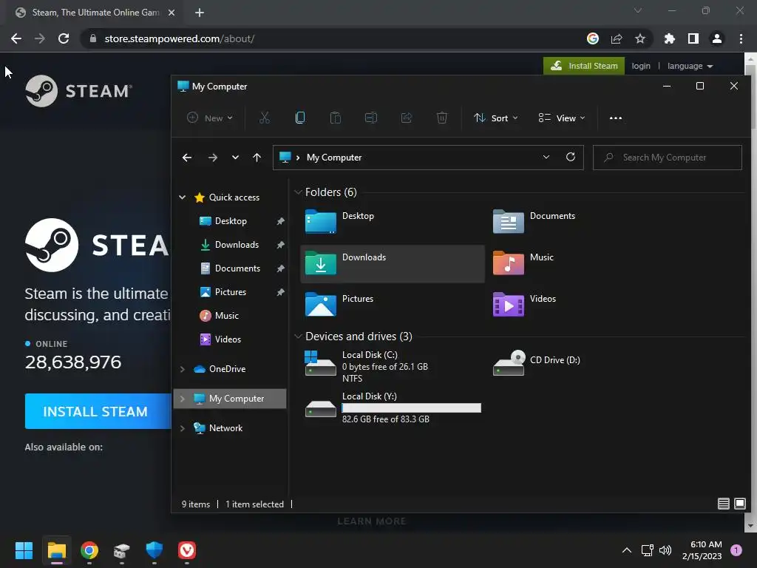Click the Delete trash icon in Explorer
Image resolution: width=757 pixels, height=568 pixels.
point(442,118)
